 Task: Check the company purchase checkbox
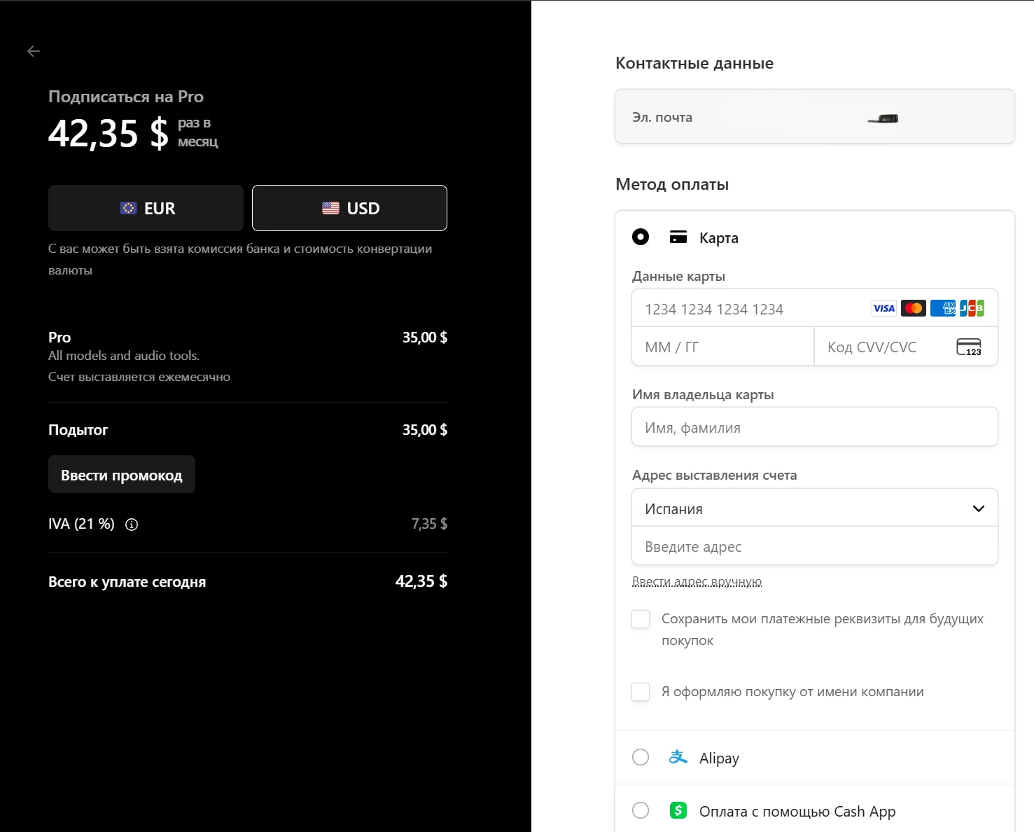[641, 692]
